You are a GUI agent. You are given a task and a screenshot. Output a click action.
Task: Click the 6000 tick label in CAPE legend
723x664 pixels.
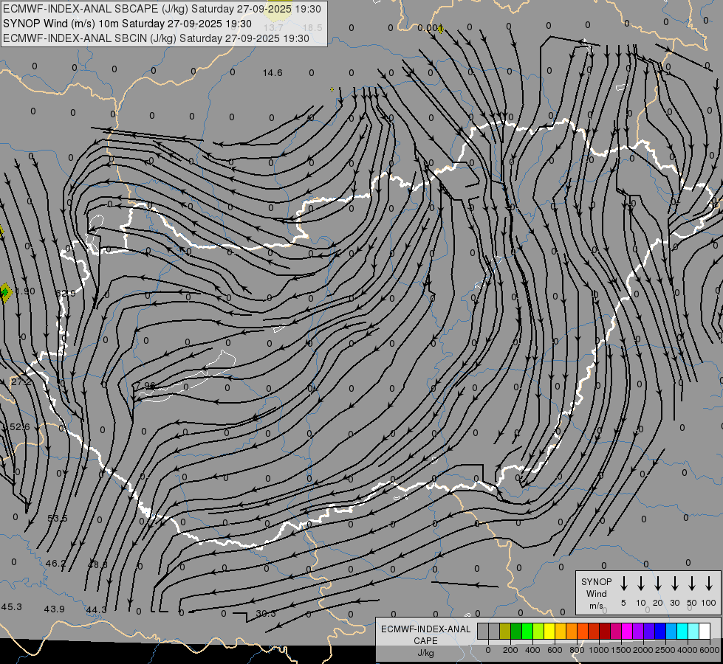710,650
